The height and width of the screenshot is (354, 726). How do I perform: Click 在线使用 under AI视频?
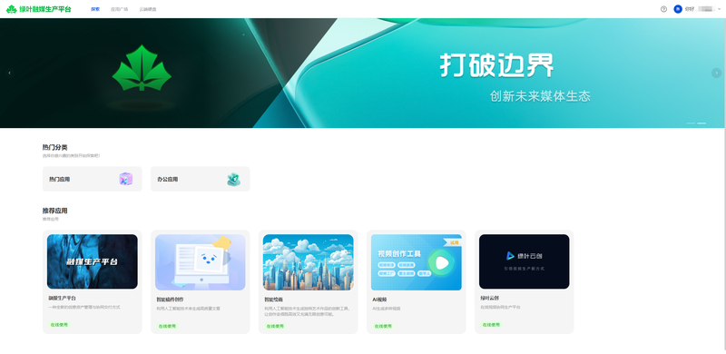tap(383, 326)
